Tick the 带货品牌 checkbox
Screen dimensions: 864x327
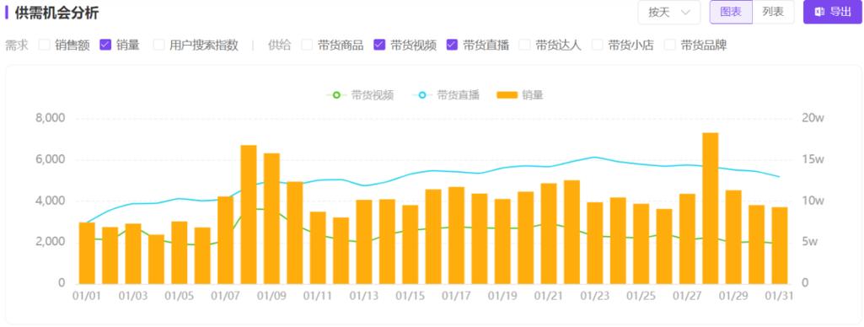point(670,46)
